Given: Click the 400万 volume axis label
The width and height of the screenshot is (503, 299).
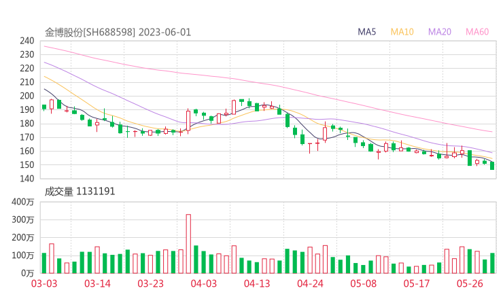Looking at the screenshot, I should 24,202.
